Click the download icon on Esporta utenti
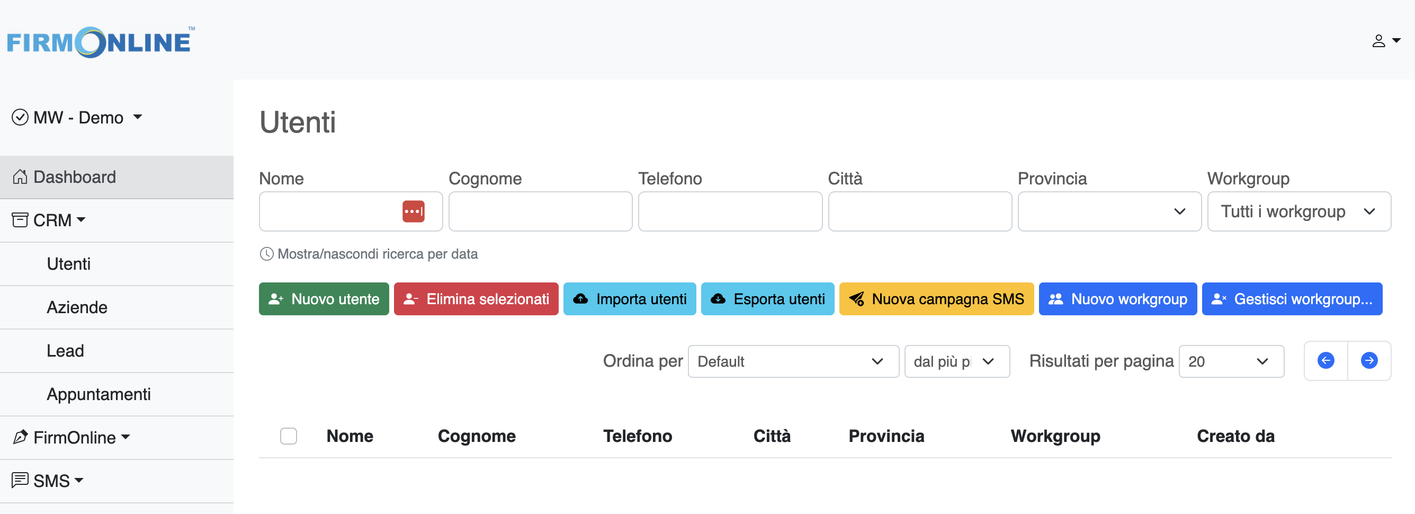 (x=719, y=298)
